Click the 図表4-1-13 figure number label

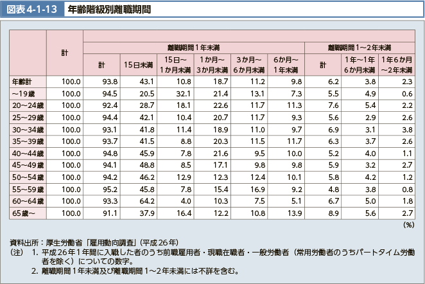click(x=32, y=10)
